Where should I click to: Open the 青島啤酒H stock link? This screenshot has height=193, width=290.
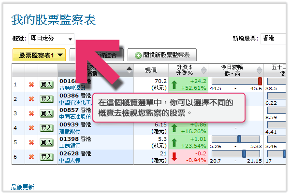[72, 88]
